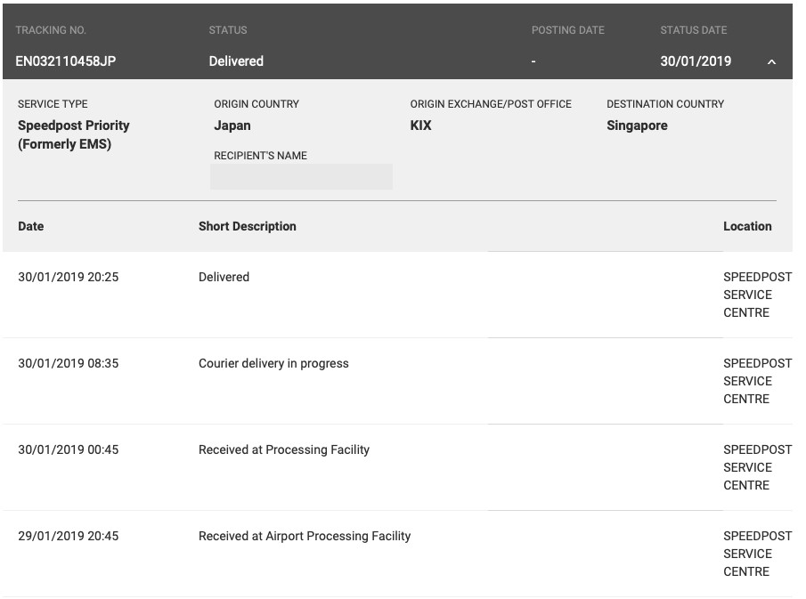Select tracking number EN032110458JP
The width and height of the screenshot is (806, 599).
[66, 61]
